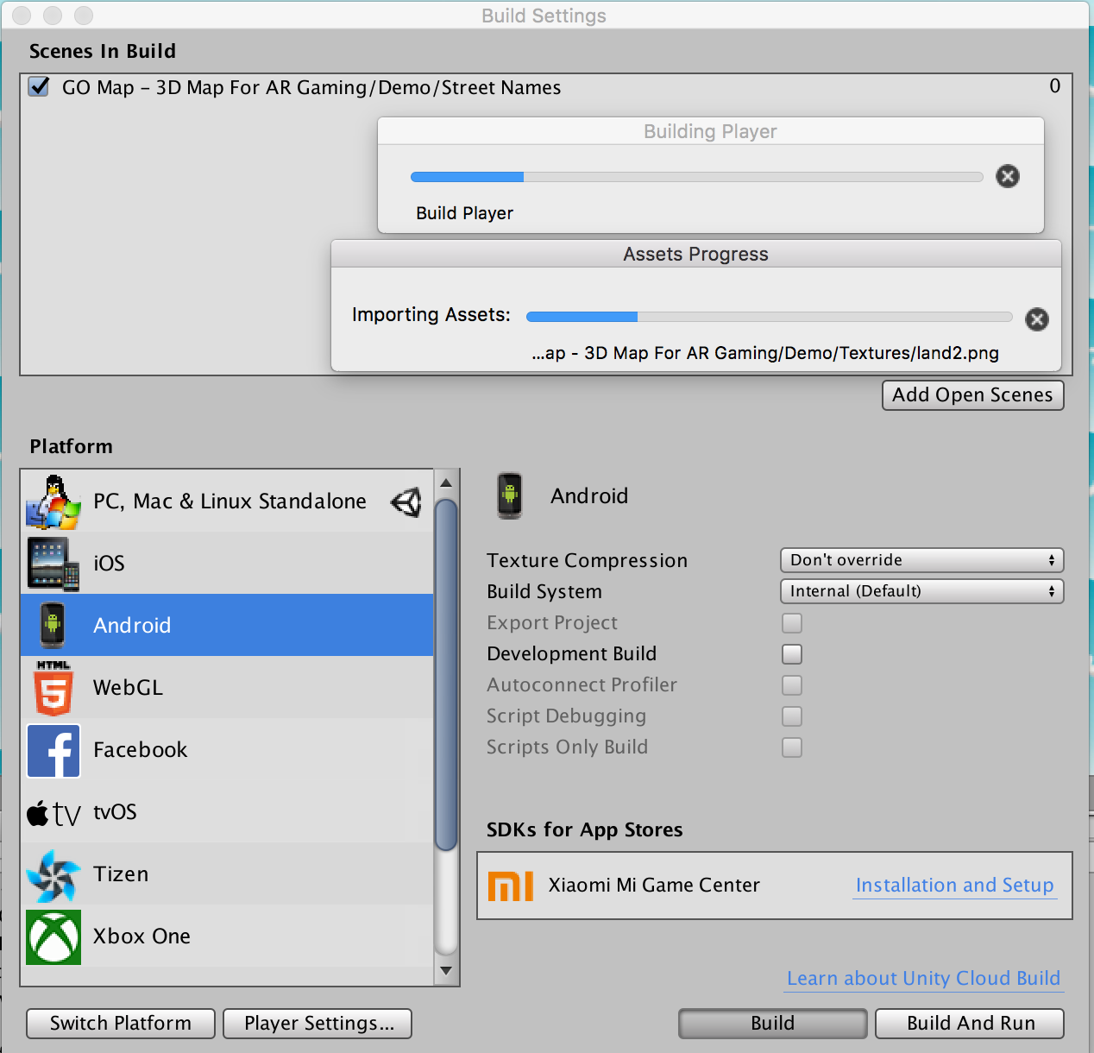
Task: Enable the Development Build checkbox
Action: coord(792,654)
